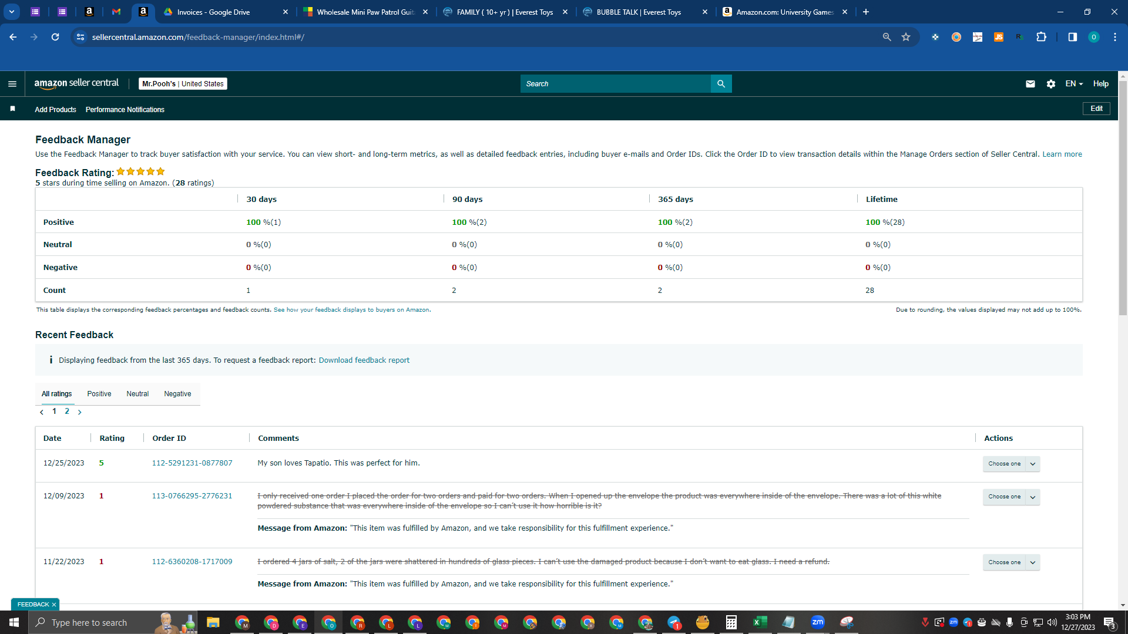Open the pinned Gmail tab

[116, 12]
